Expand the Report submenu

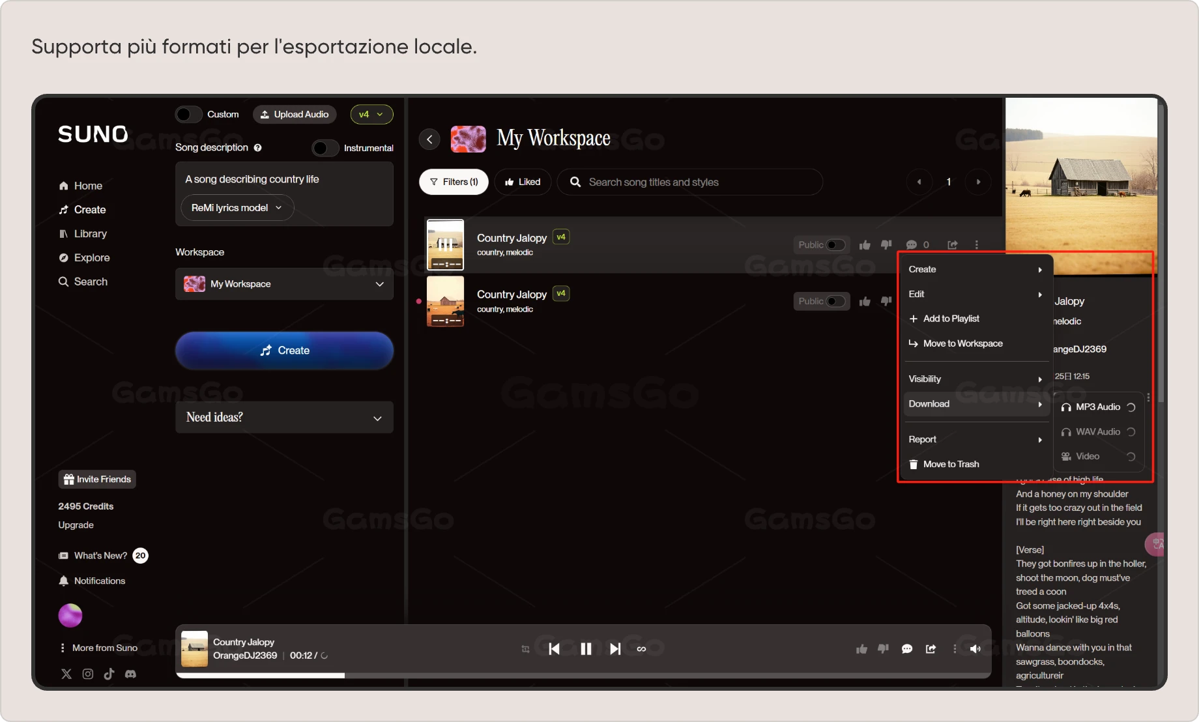(975, 440)
